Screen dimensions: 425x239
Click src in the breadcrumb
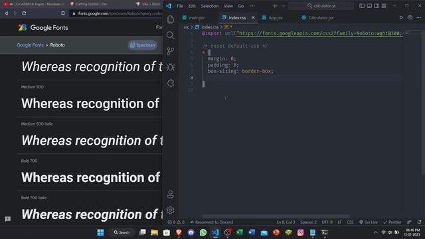[x=186, y=27]
